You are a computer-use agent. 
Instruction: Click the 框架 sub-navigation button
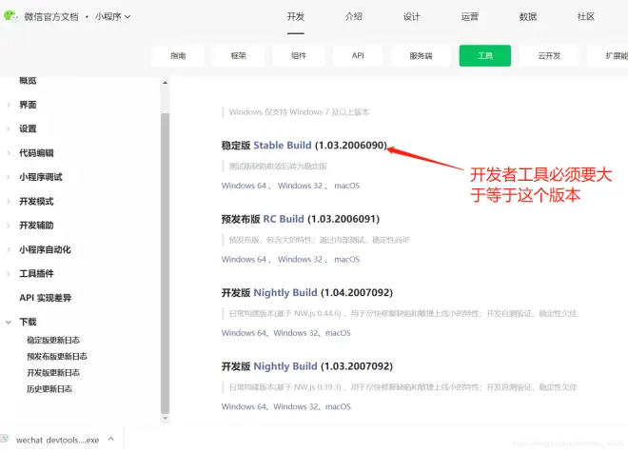[238, 56]
